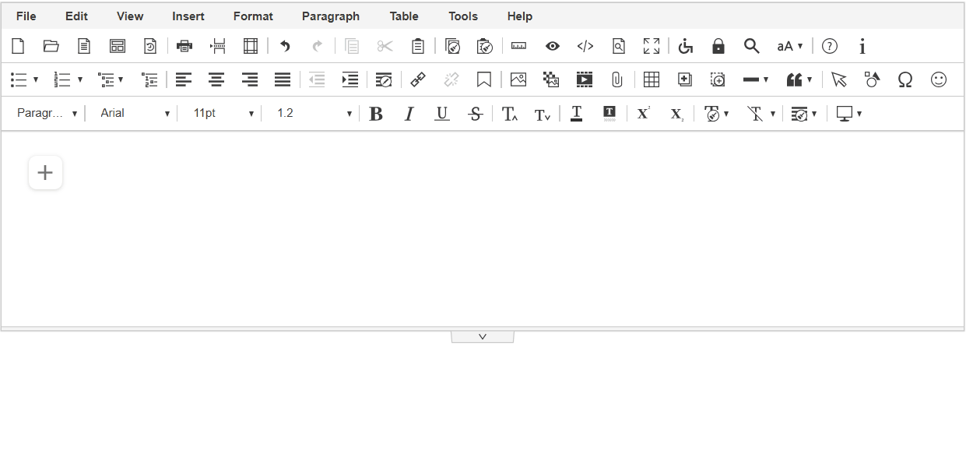966x476 pixels.
Task: Align text to the left
Action: (x=183, y=79)
